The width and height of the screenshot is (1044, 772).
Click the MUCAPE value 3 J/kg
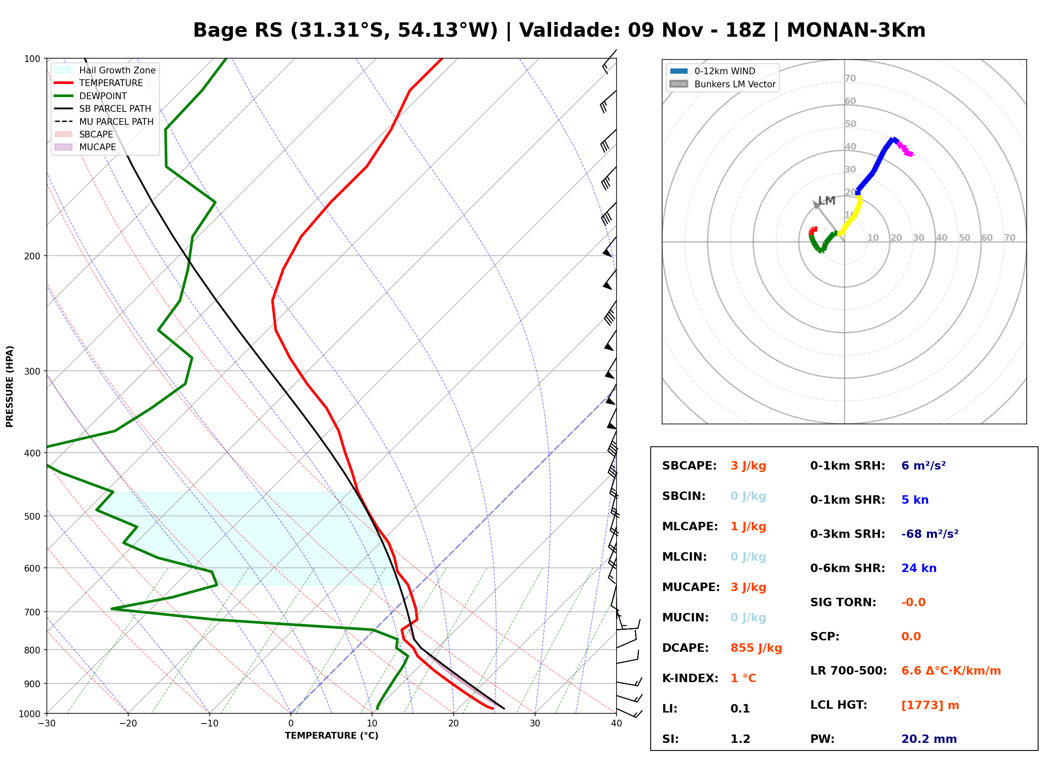click(x=749, y=587)
